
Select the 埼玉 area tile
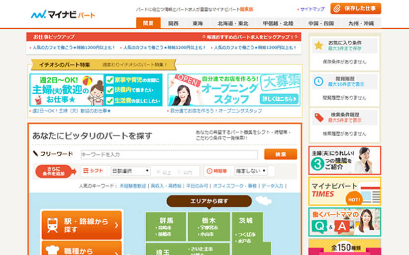[188, 249]
